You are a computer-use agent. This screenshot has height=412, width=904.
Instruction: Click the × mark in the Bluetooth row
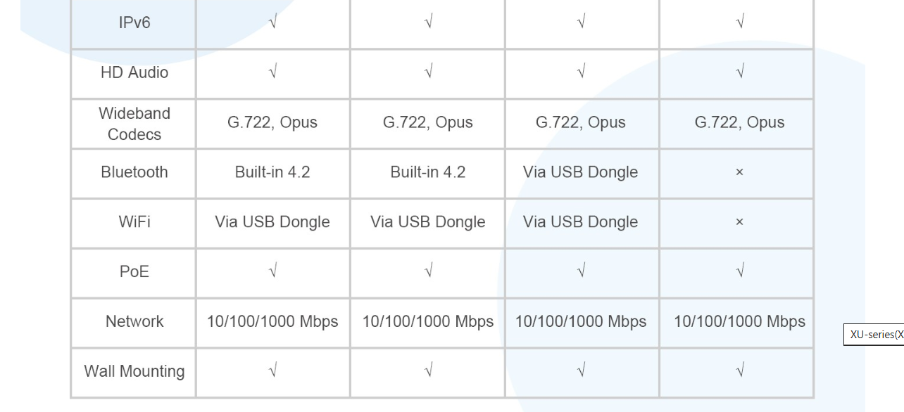[x=739, y=172]
